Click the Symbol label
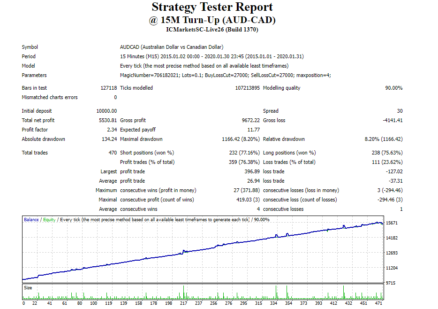Image resolution: width=438 pixels, height=309 pixels. [x=30, y=47]
